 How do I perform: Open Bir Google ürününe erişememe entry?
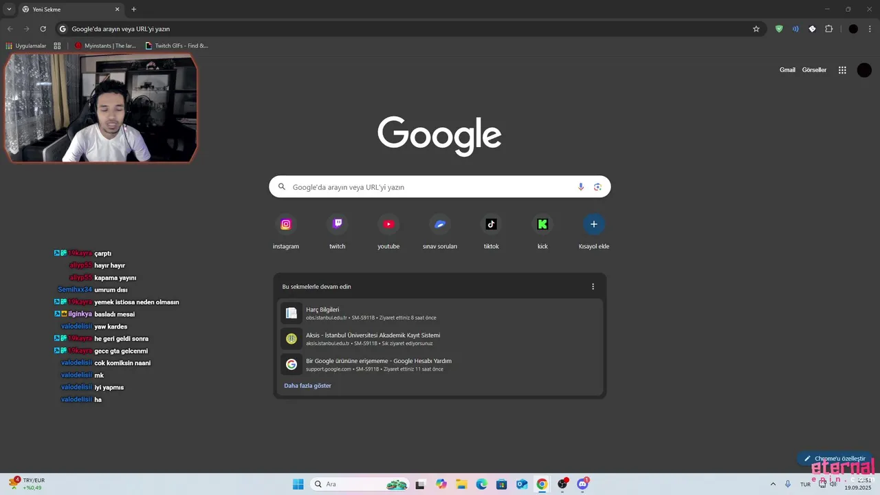pos(440,364)
